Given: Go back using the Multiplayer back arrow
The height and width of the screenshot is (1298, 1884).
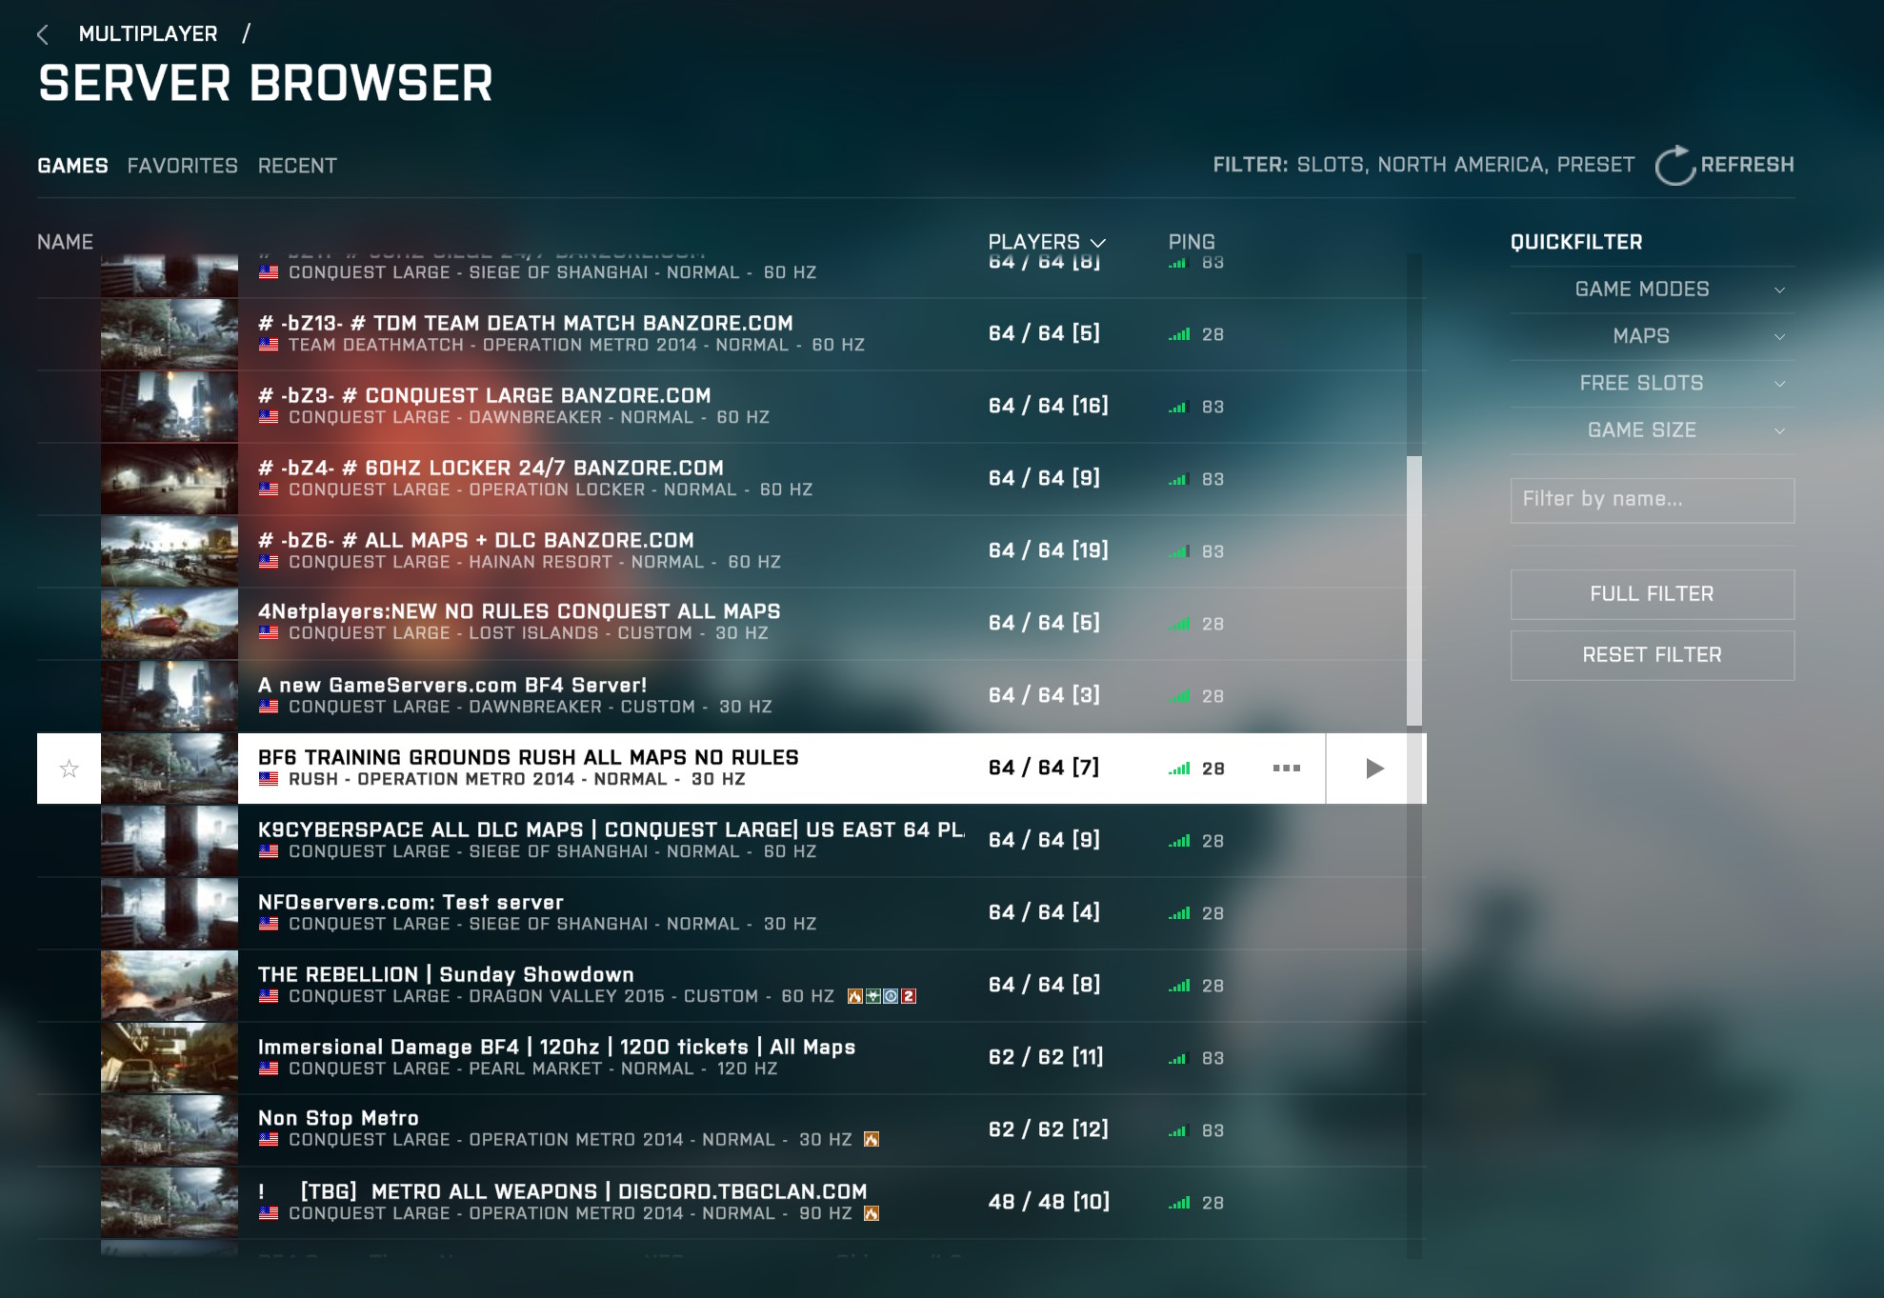Looking at the screenshot, I should (43, 35).
